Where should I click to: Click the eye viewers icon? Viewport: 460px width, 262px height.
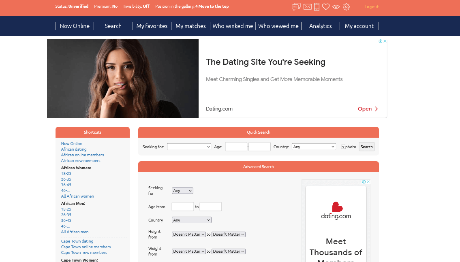pyautogui.click(x=336, y=7)
